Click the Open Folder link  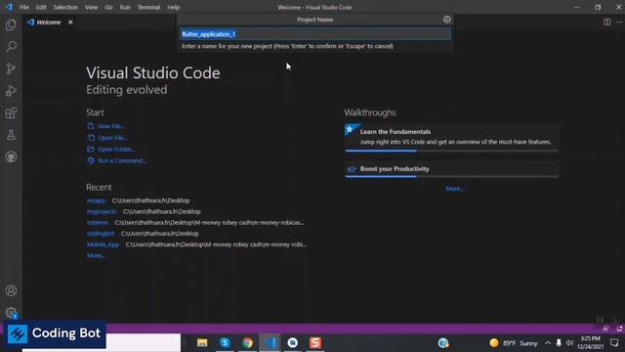pos(116,150)
